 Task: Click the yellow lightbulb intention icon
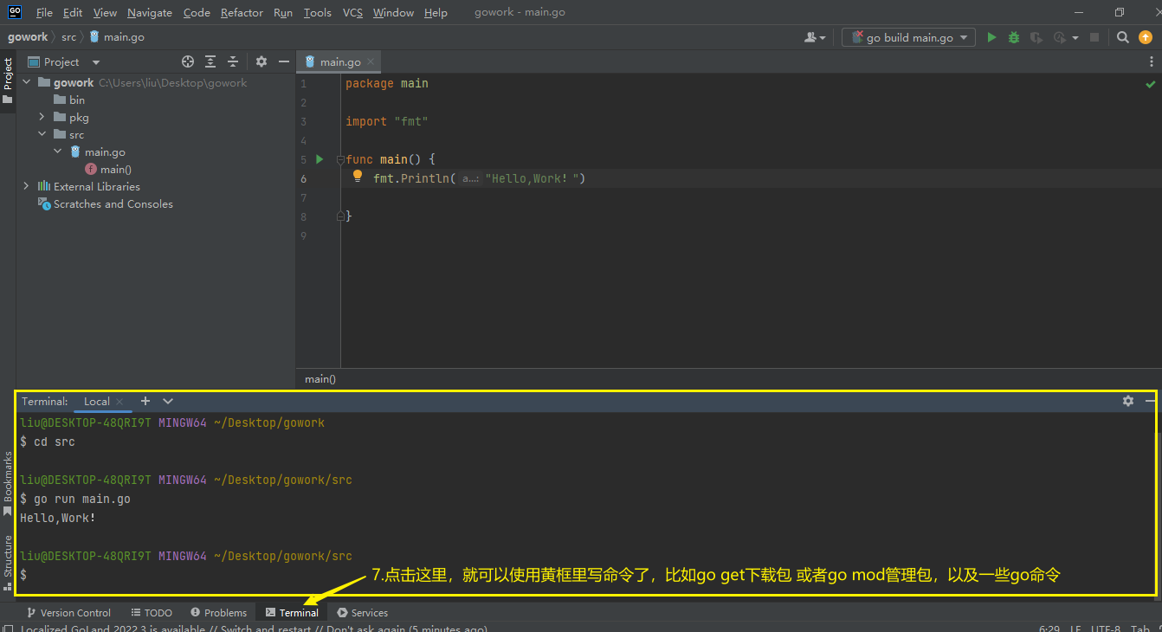(358, 176)
